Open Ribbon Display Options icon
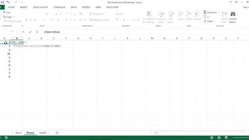The width and height of the screenshot is (249, 140). pyautogui.click(x=236, y=2)
